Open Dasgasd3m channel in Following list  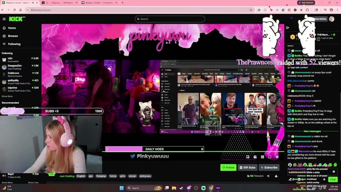click(x=20, y=67)
